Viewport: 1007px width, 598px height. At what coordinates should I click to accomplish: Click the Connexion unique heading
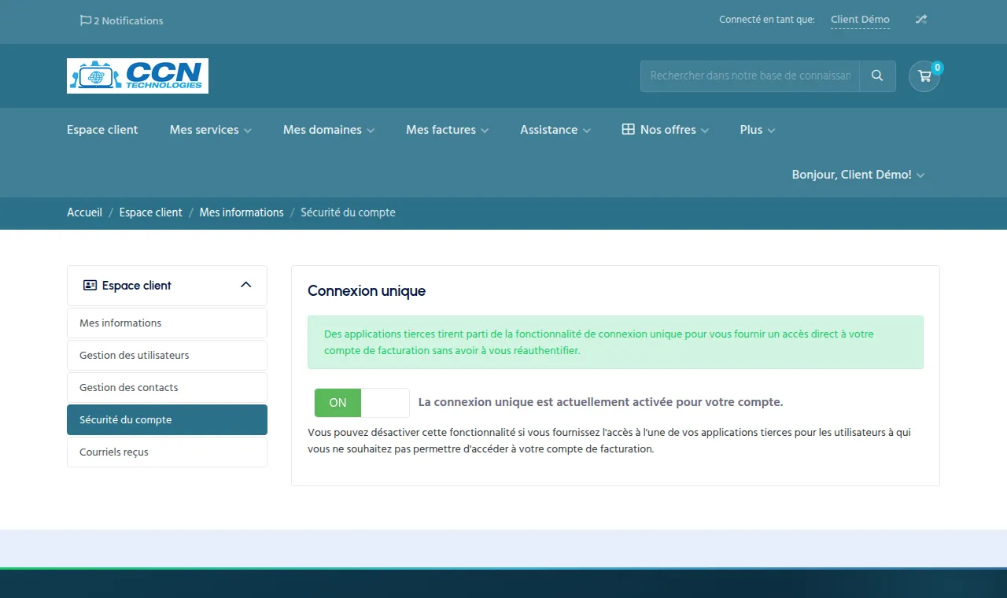[367, 291]
